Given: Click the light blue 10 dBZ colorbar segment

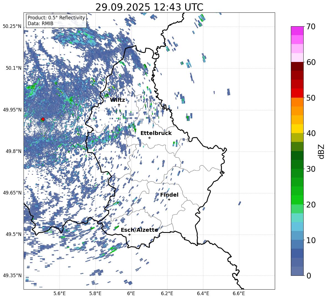Looking at the screenshot, I should coord(297,236).
